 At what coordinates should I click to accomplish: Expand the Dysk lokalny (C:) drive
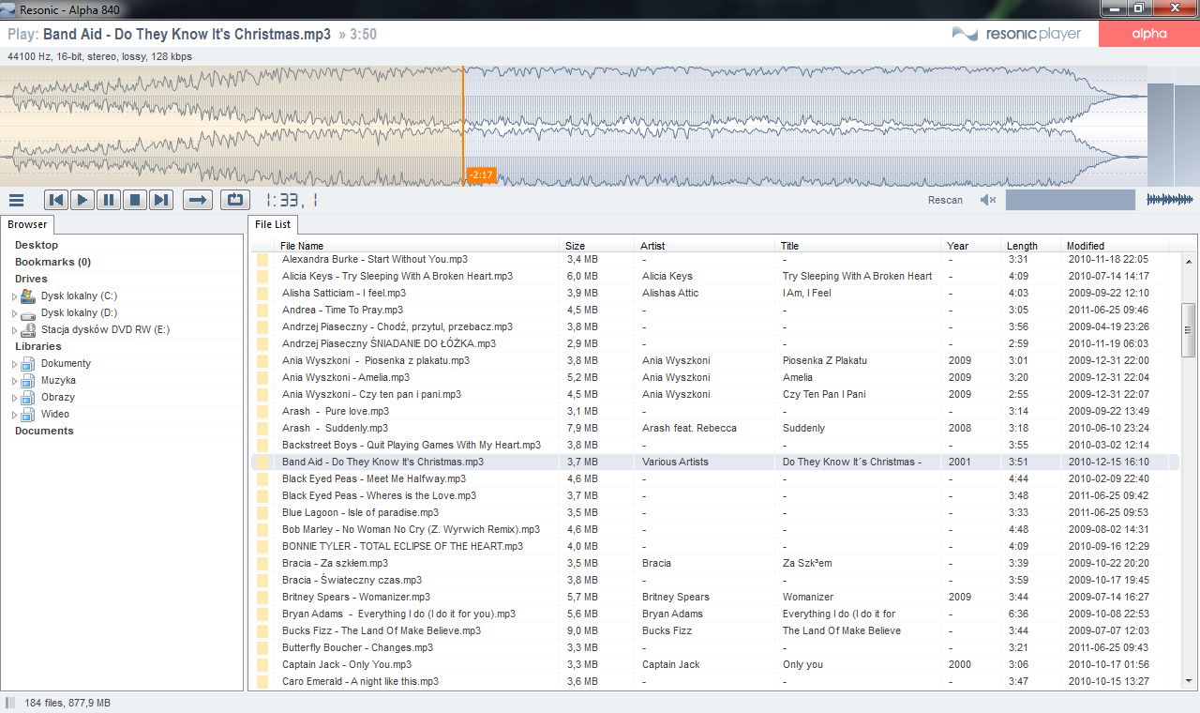click(x=14, y=296)
